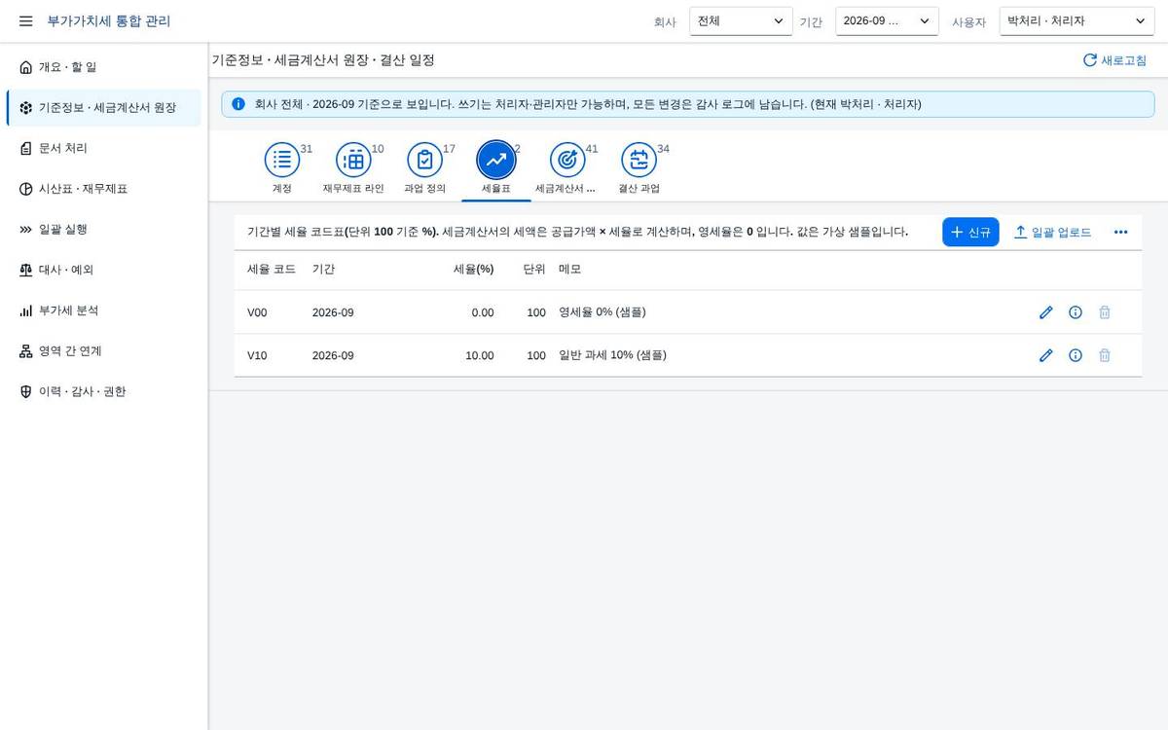This screenshot has width=1168, height=730.
Task: Show info for the V10 row
Action: (1076, 355)
